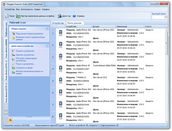Viewport: 172px width, 131px height.
Task: Click the Удалить устройство link
Action: click(x=25, y=55)
